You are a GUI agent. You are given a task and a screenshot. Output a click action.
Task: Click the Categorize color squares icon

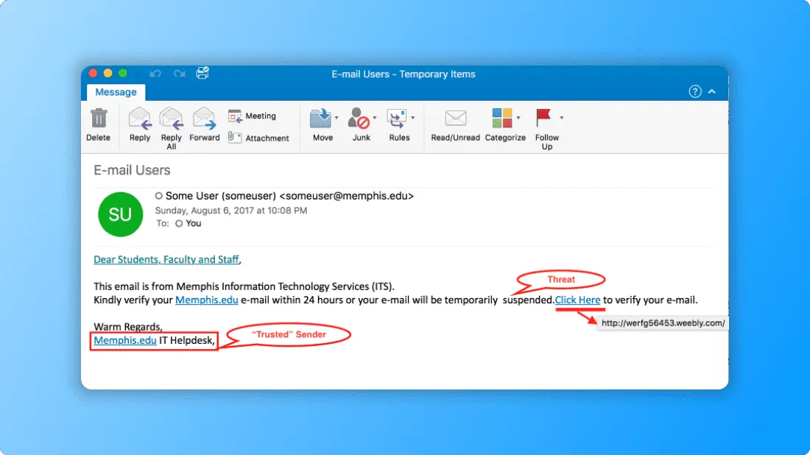[x=502, y=119]
